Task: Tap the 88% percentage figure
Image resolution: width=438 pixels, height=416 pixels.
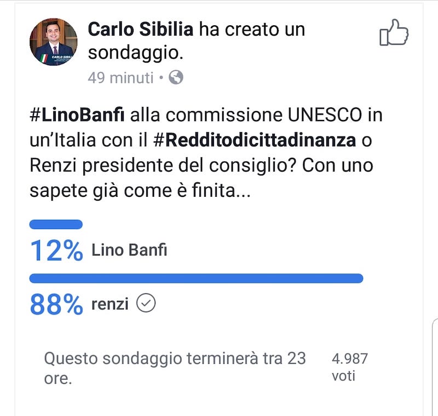Action: 56,304
